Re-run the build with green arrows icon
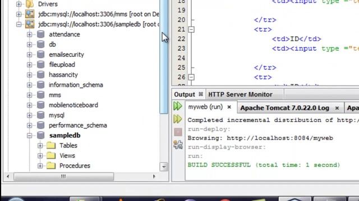This screenshot has width=359, height=201. [178, 106]
